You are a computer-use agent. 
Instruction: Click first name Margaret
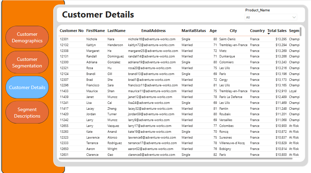pos(93,51)
